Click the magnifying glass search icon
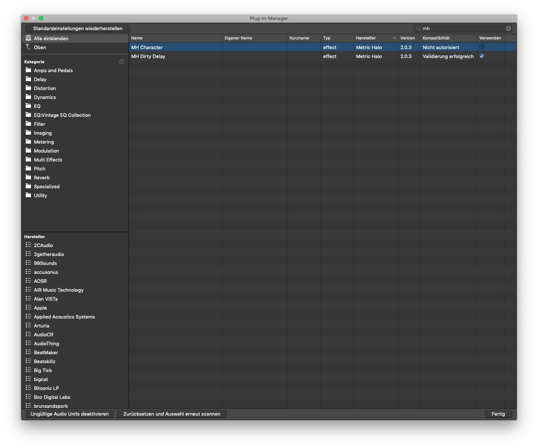This screenshot has width=538, height=448. tap(418, 29)
